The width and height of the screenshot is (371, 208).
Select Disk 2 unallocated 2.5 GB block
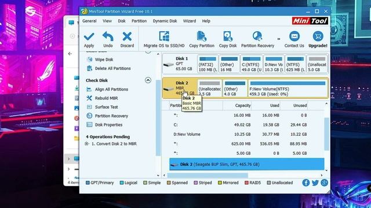(x=210, y=88)
